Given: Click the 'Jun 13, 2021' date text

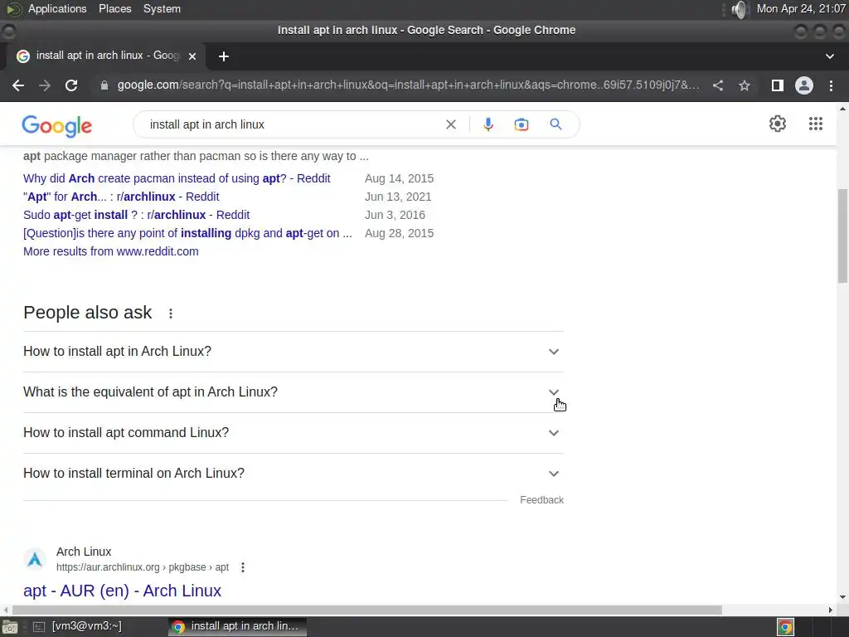Looking at the screenshot, I should (398, 197).
